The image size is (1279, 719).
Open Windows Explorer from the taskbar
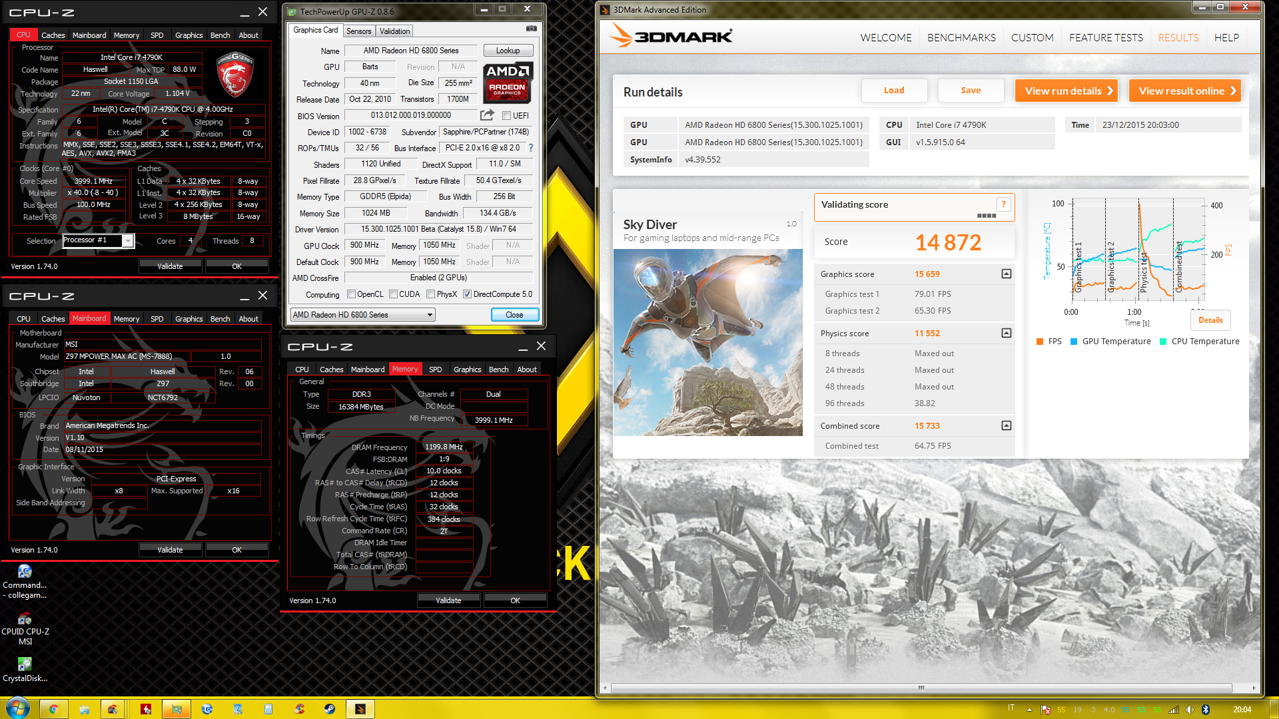(84, 709)
